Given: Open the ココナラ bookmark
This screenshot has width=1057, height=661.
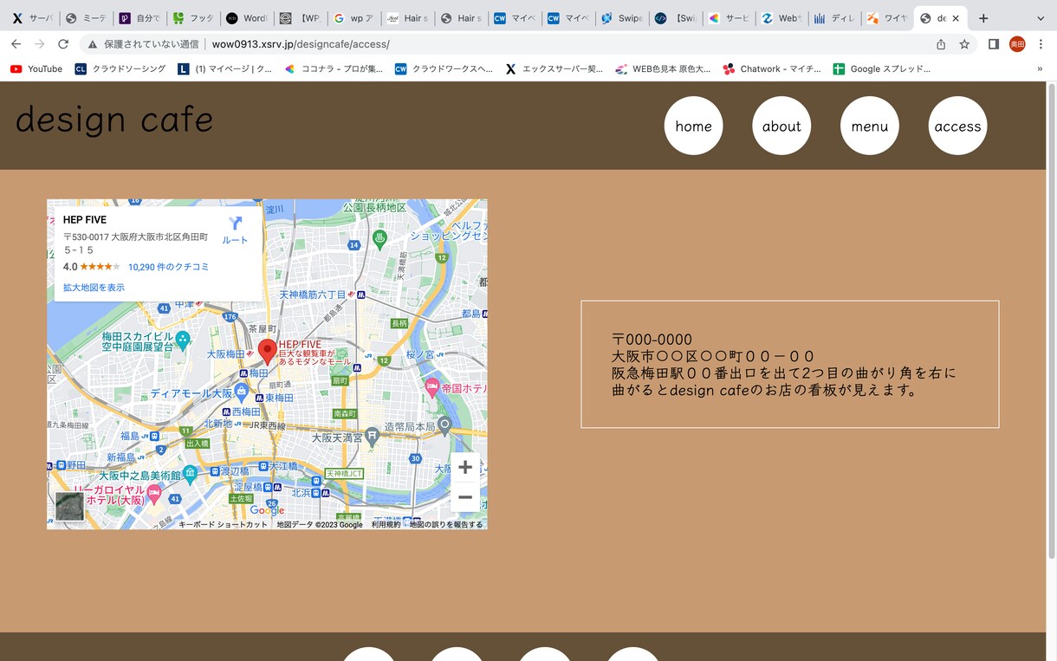Looking at the screenshot, I should pyautogui.click(x=334, y=68).
